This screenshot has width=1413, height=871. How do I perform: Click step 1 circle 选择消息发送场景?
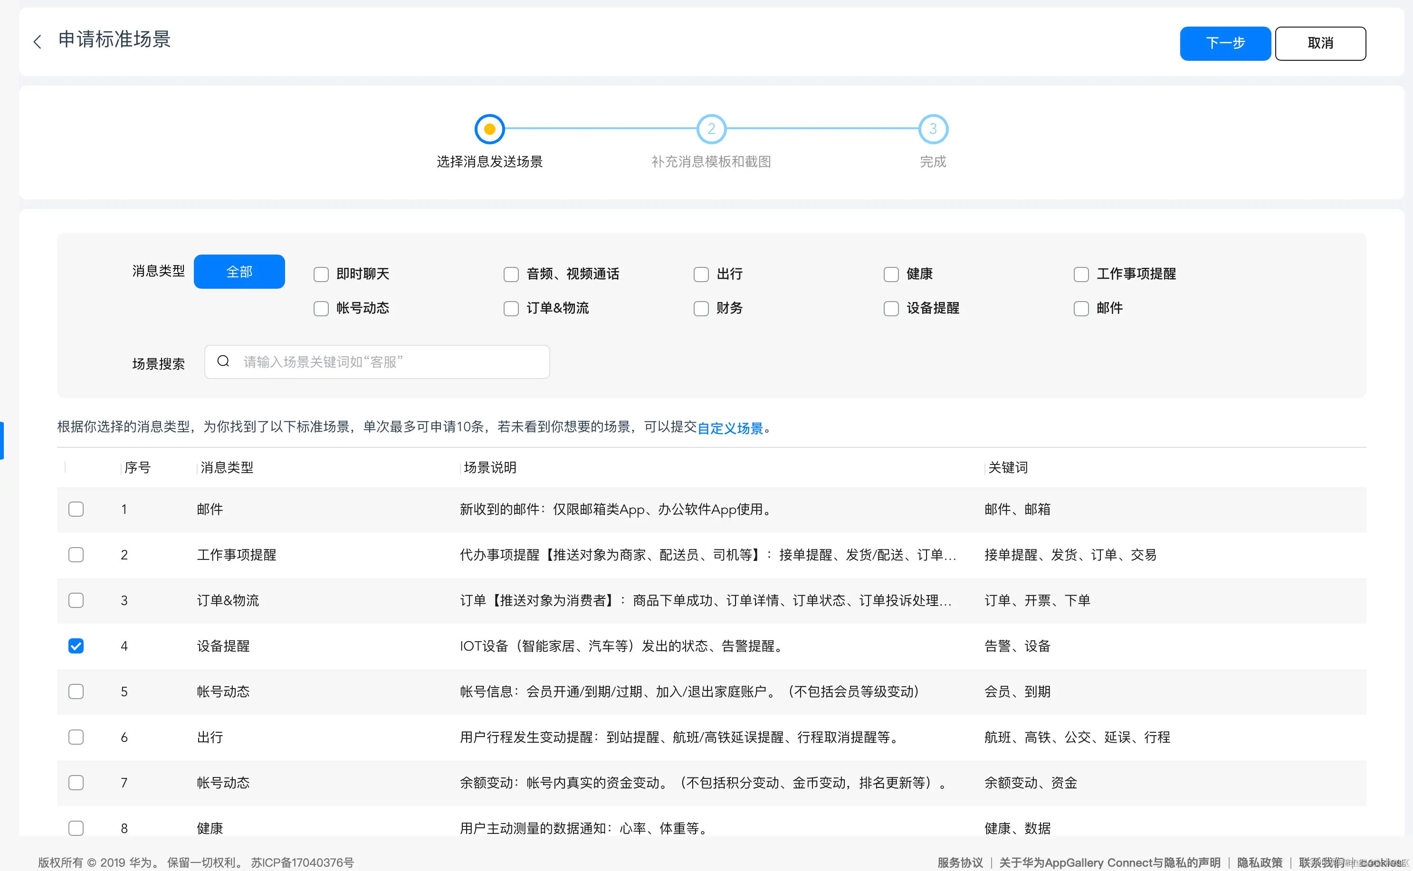click(x=489, y=128)
